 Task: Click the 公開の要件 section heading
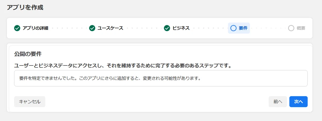point(28,54)
